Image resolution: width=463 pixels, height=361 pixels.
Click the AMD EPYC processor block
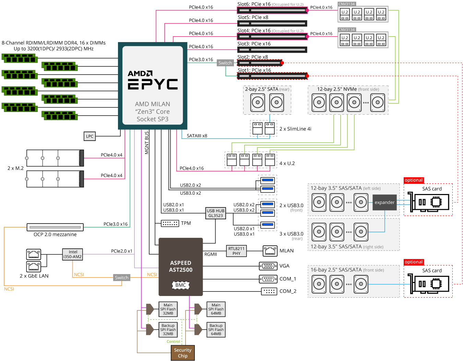pos(153,86)
